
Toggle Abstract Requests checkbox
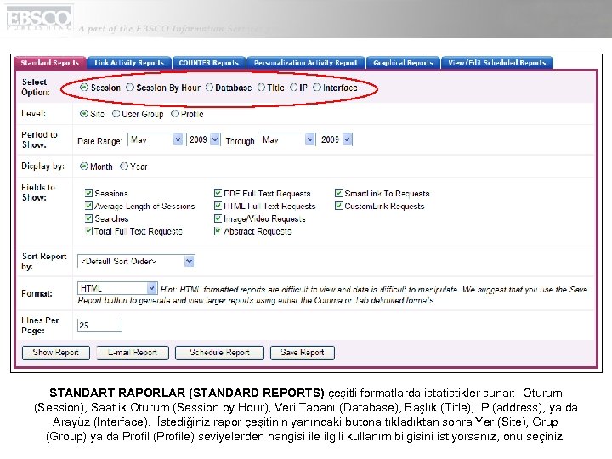click(218, 230)
